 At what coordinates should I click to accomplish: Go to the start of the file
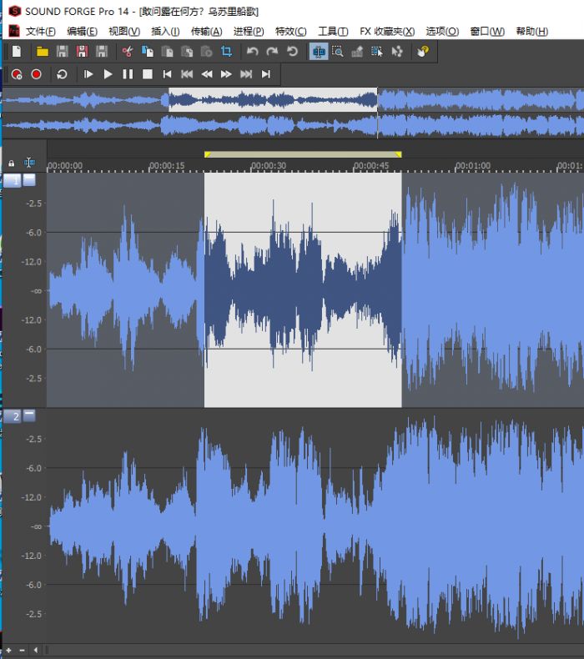coord(167,74)
